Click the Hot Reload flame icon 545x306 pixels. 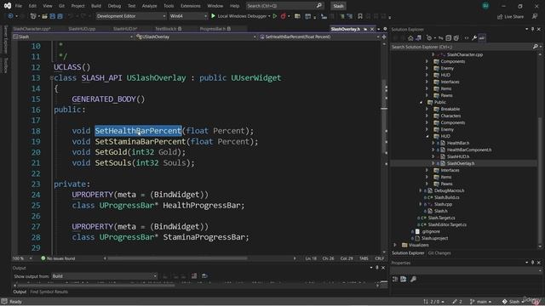pos(284,16)
